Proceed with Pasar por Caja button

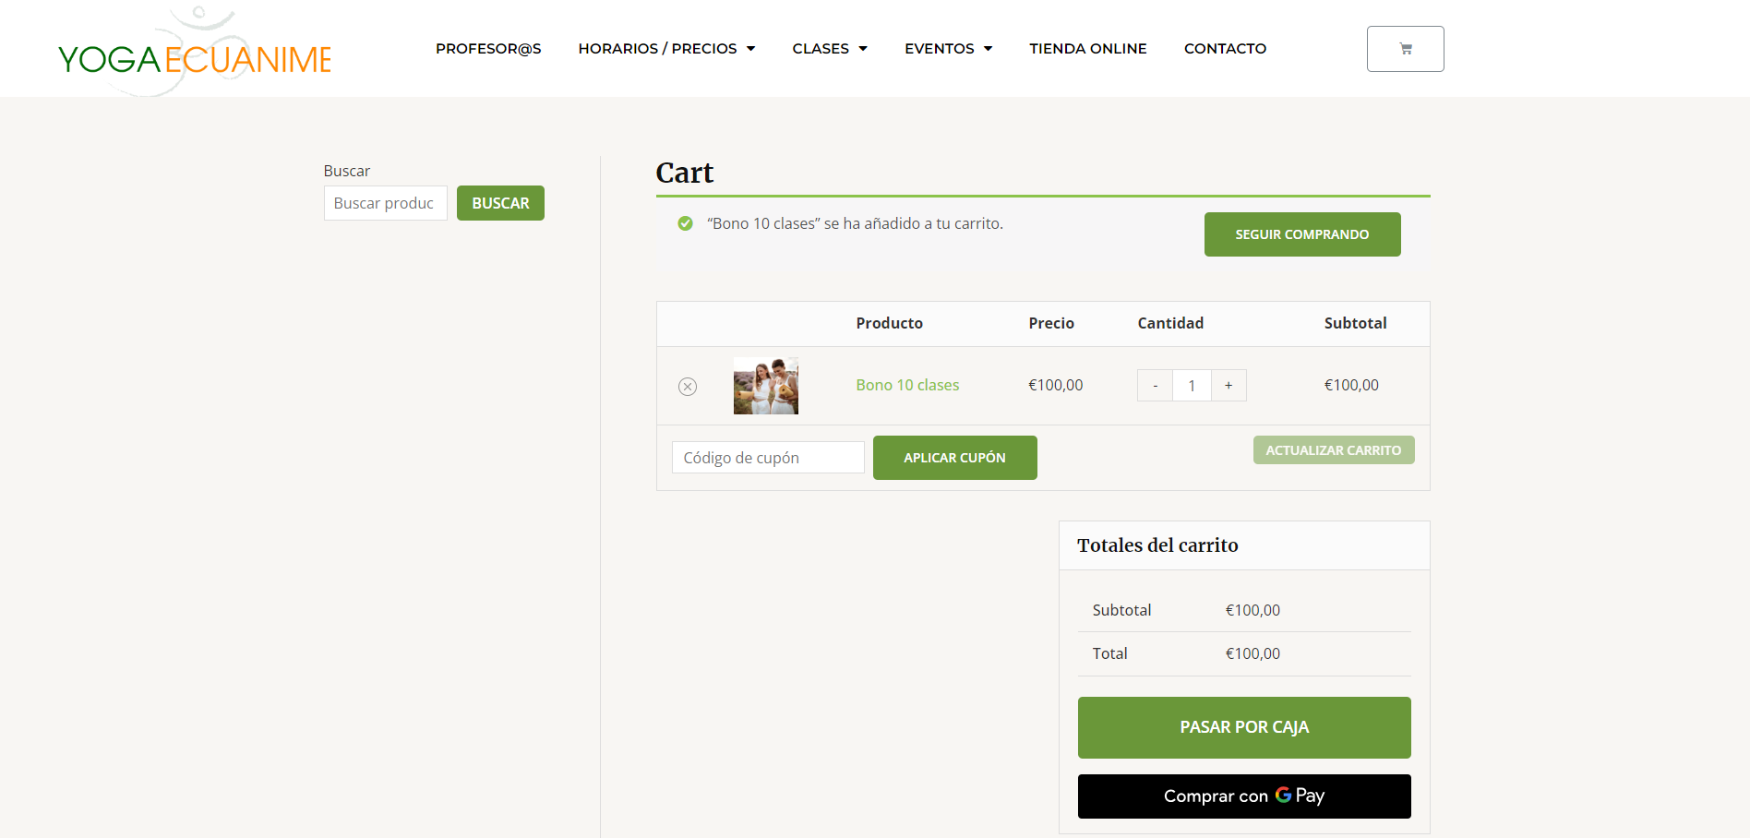[x=1243, y=727]
